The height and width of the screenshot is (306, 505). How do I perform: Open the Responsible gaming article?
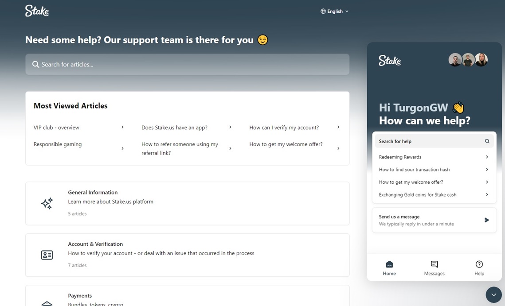tap(58, 144)
